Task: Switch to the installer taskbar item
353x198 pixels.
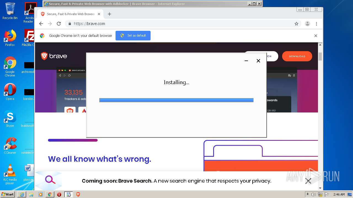Action: point(68,194)
